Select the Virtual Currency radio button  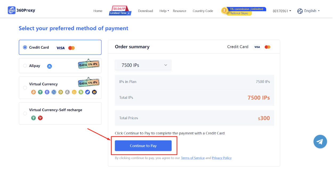[x=25, y=88]
